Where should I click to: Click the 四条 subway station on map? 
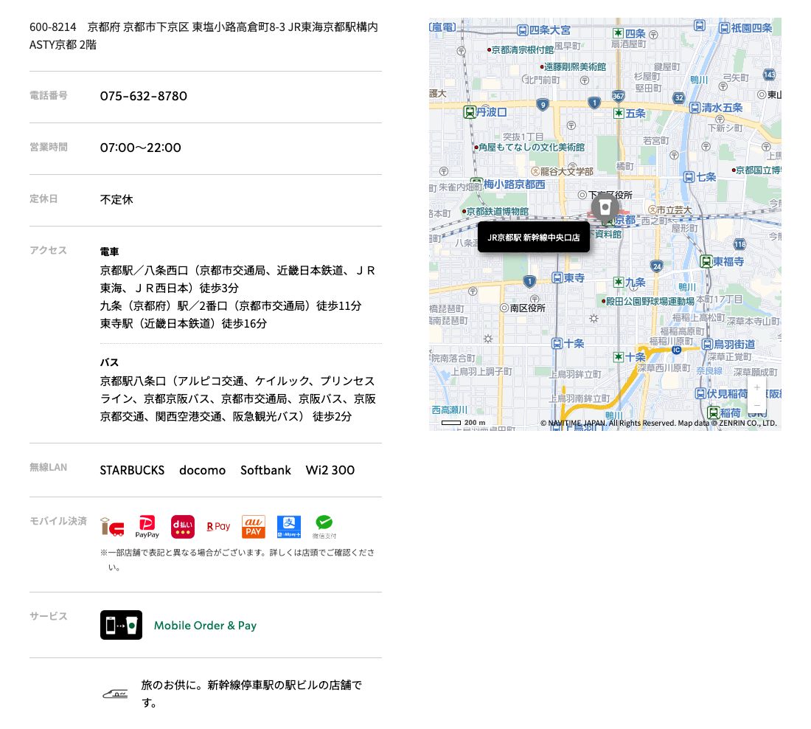pos(629,33)
